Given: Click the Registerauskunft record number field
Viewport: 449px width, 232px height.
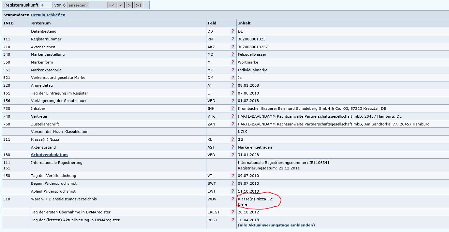Looking at the screenshot, I should (47, 5).
